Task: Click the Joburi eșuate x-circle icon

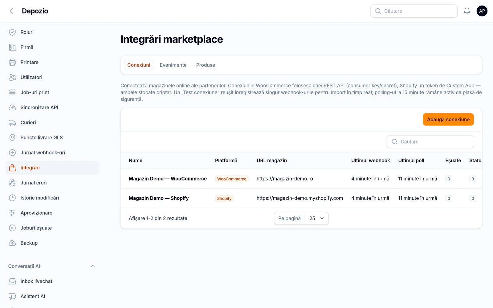Action: click(12, 228)
